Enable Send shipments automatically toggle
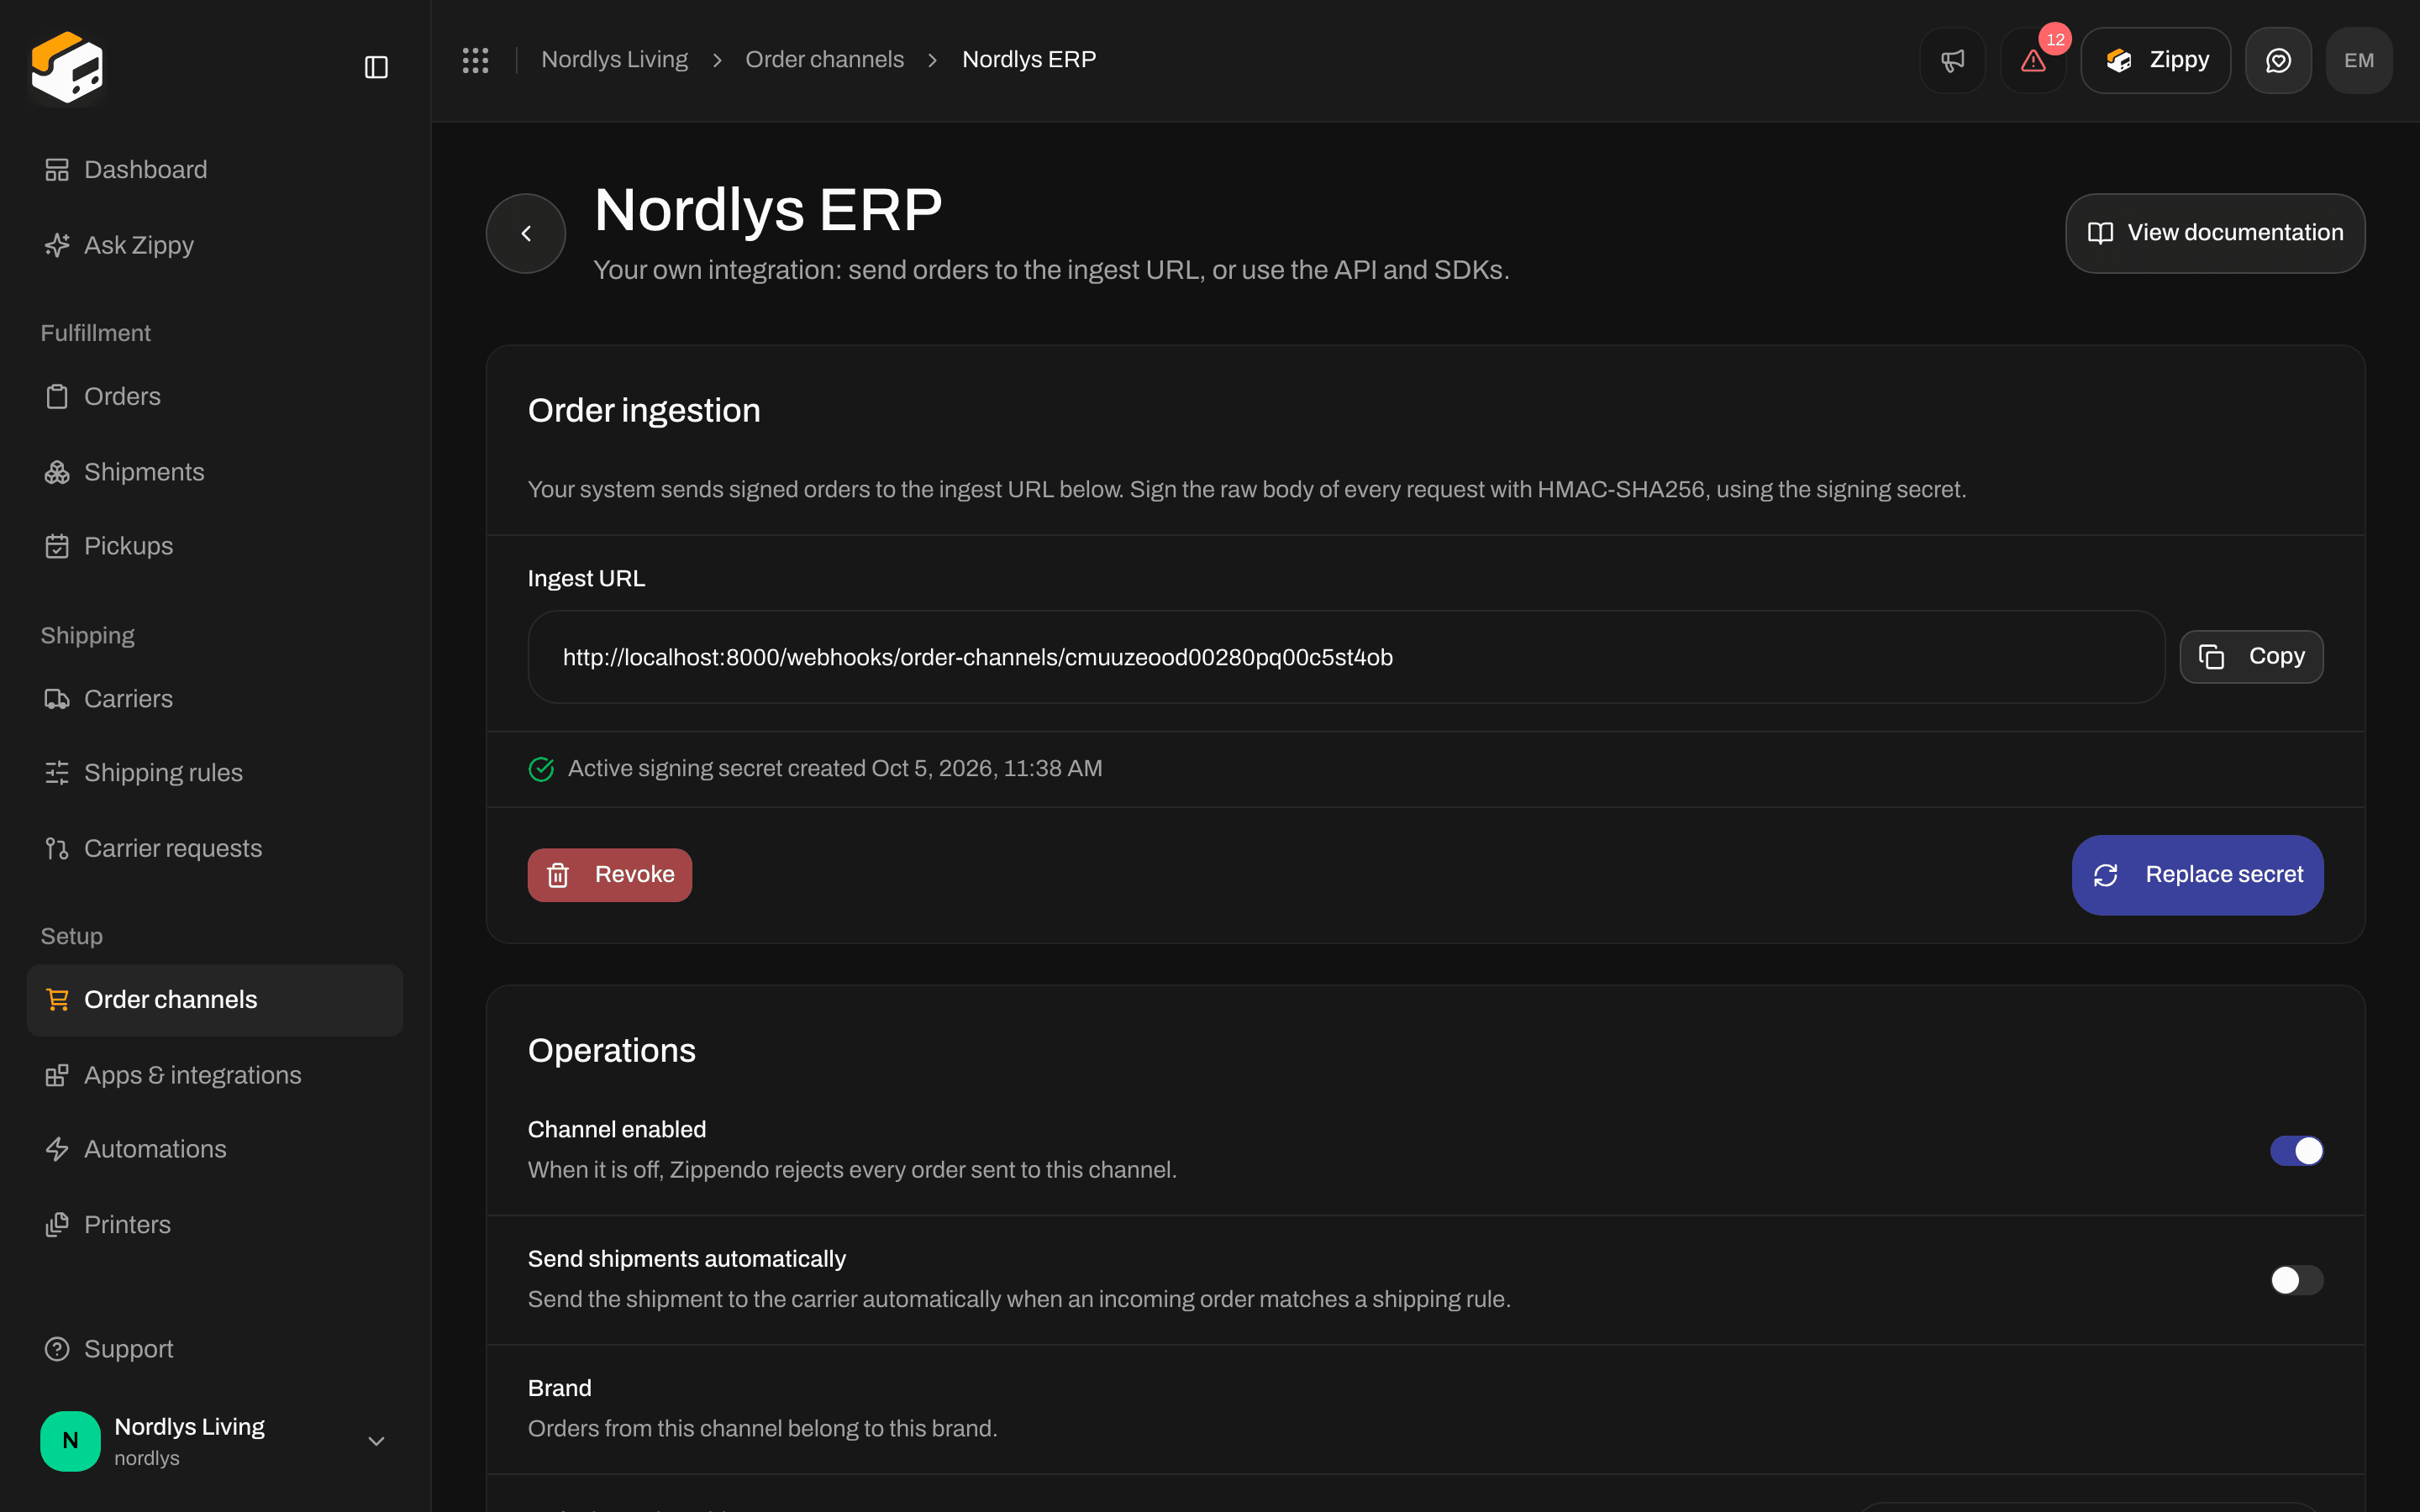This screenshot has height=1512, width=2420. (2296, 1280)
